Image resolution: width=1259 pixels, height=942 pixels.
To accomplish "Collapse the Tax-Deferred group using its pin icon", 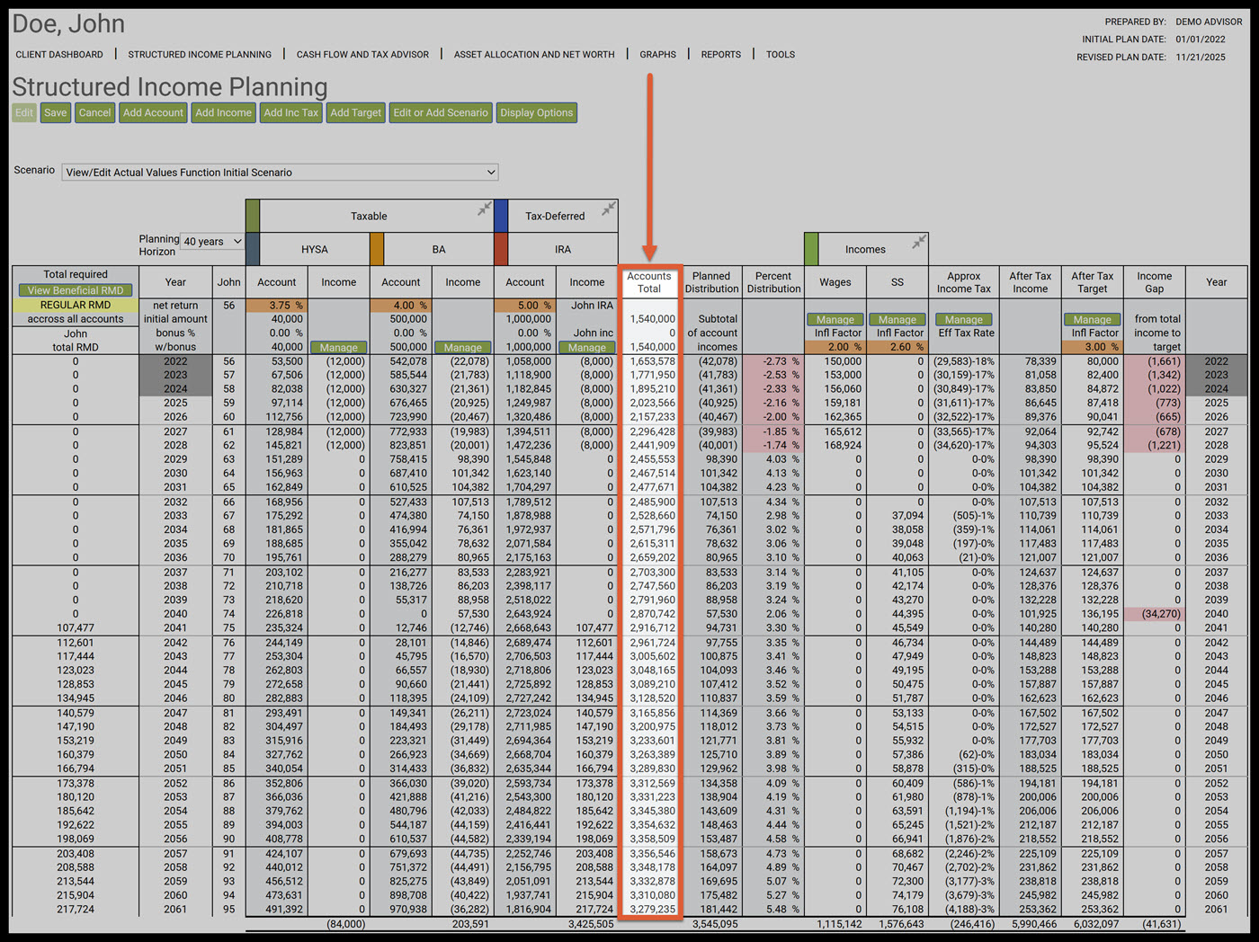I will (608, 209).
